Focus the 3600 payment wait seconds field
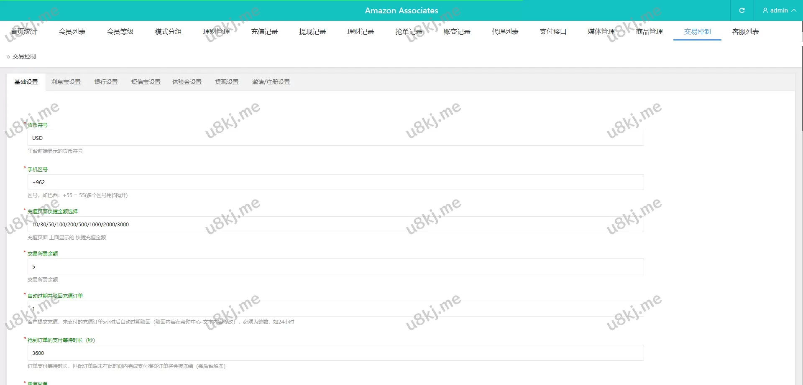 (335, 353)
